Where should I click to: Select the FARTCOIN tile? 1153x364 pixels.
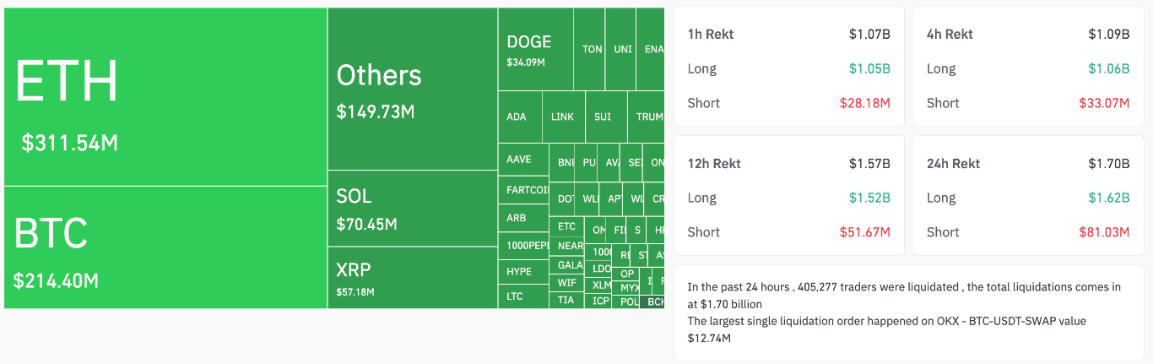(523, 190)
